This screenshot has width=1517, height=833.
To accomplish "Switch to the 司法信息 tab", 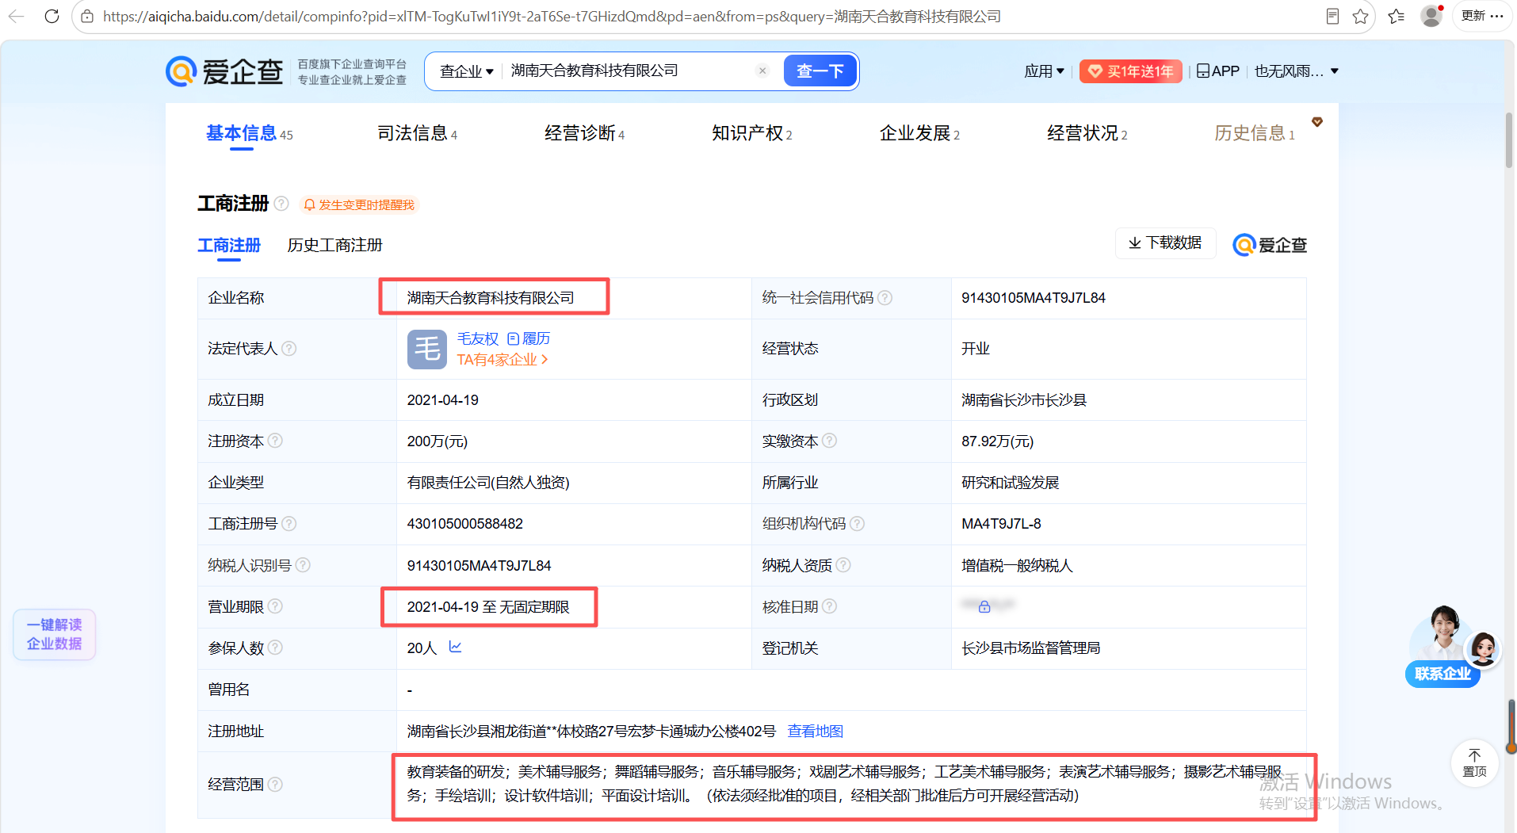I will pos(417,133).
